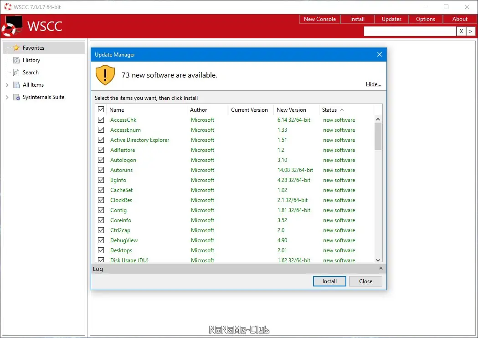Uncheck the Autologon checkbox
The image size is (478, 338).
pyautogui.click(x=101, y=160)
